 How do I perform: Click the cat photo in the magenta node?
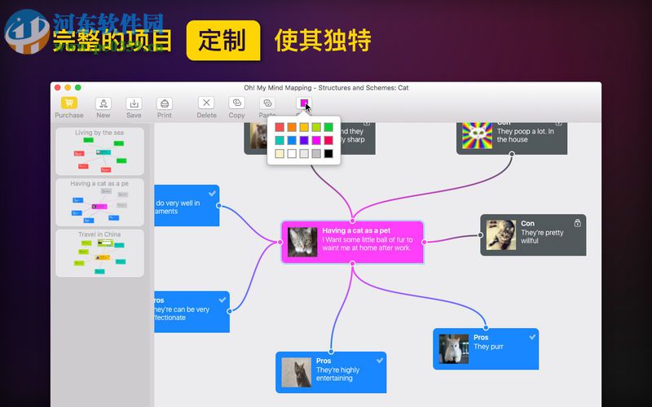[302, 242]
